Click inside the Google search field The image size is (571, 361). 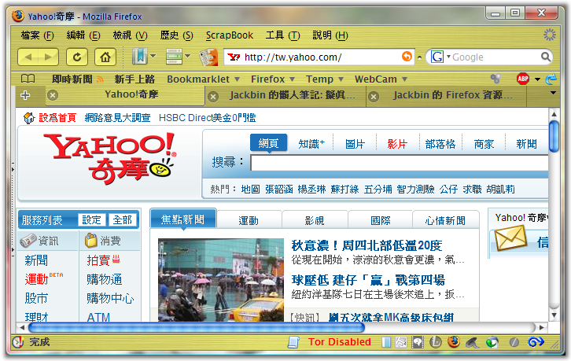click(x=495, y=57)
